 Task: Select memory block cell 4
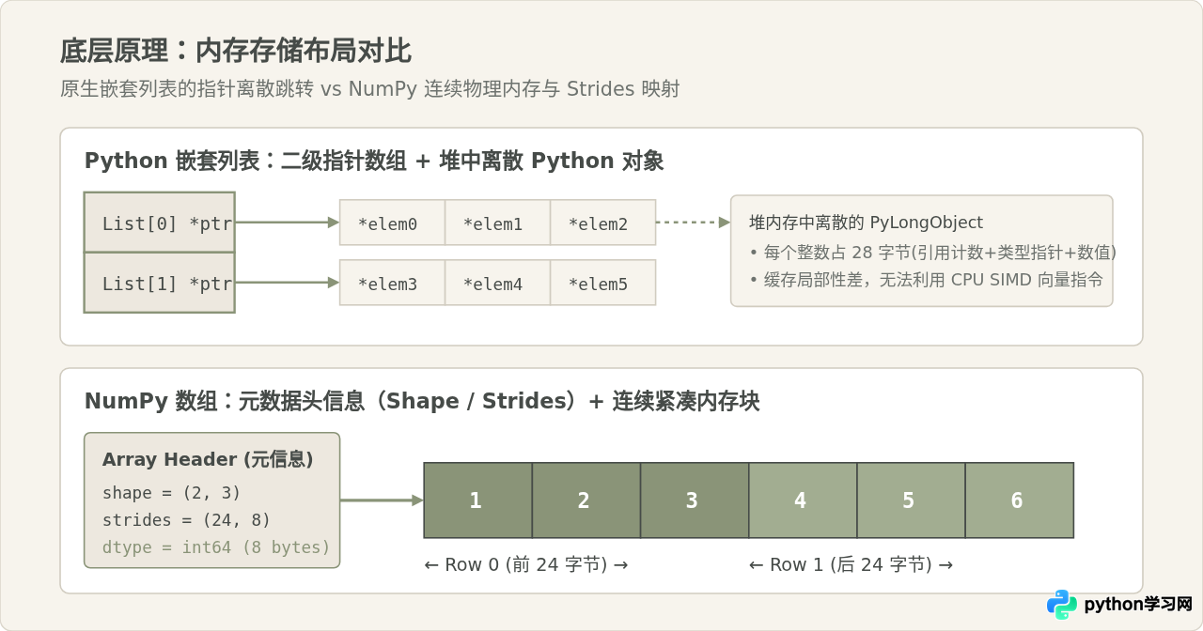tap(803, 500)
